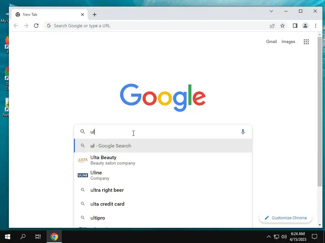Open Images link
The height and width of the screenshot is (243, 325).
coord(288,41)
